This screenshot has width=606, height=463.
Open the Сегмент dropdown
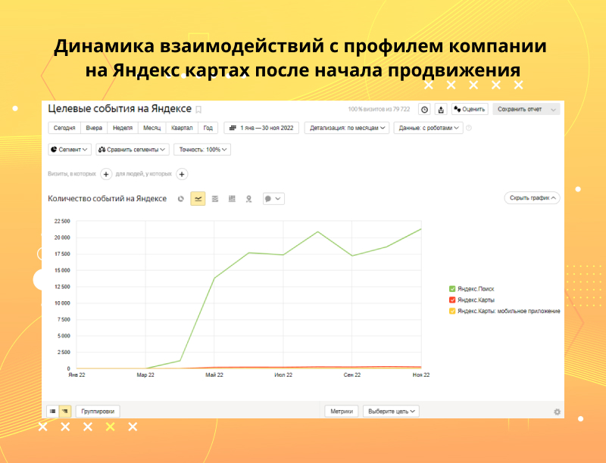70,149
